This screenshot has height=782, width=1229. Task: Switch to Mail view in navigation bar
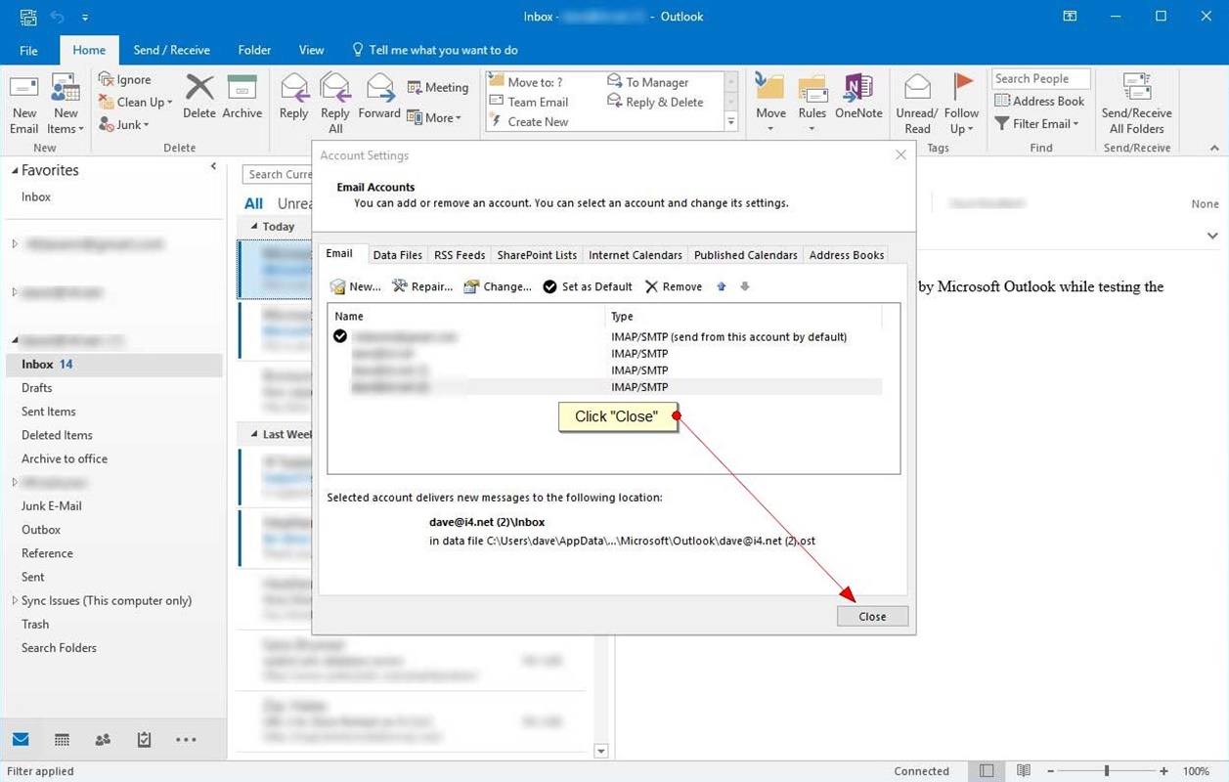coord(21,740)
